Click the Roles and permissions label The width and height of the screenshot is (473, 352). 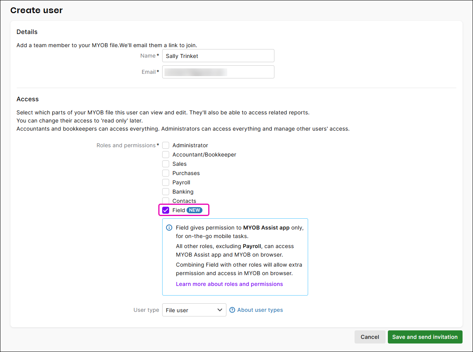[x=126, y=145]
